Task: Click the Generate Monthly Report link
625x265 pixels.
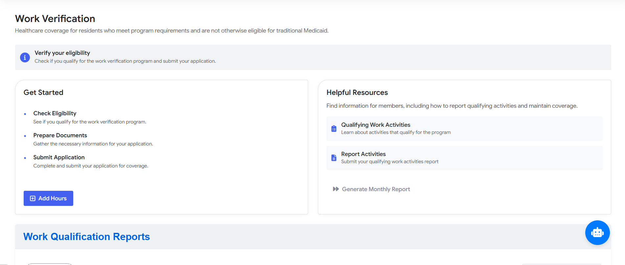Action: pos(376,189)
